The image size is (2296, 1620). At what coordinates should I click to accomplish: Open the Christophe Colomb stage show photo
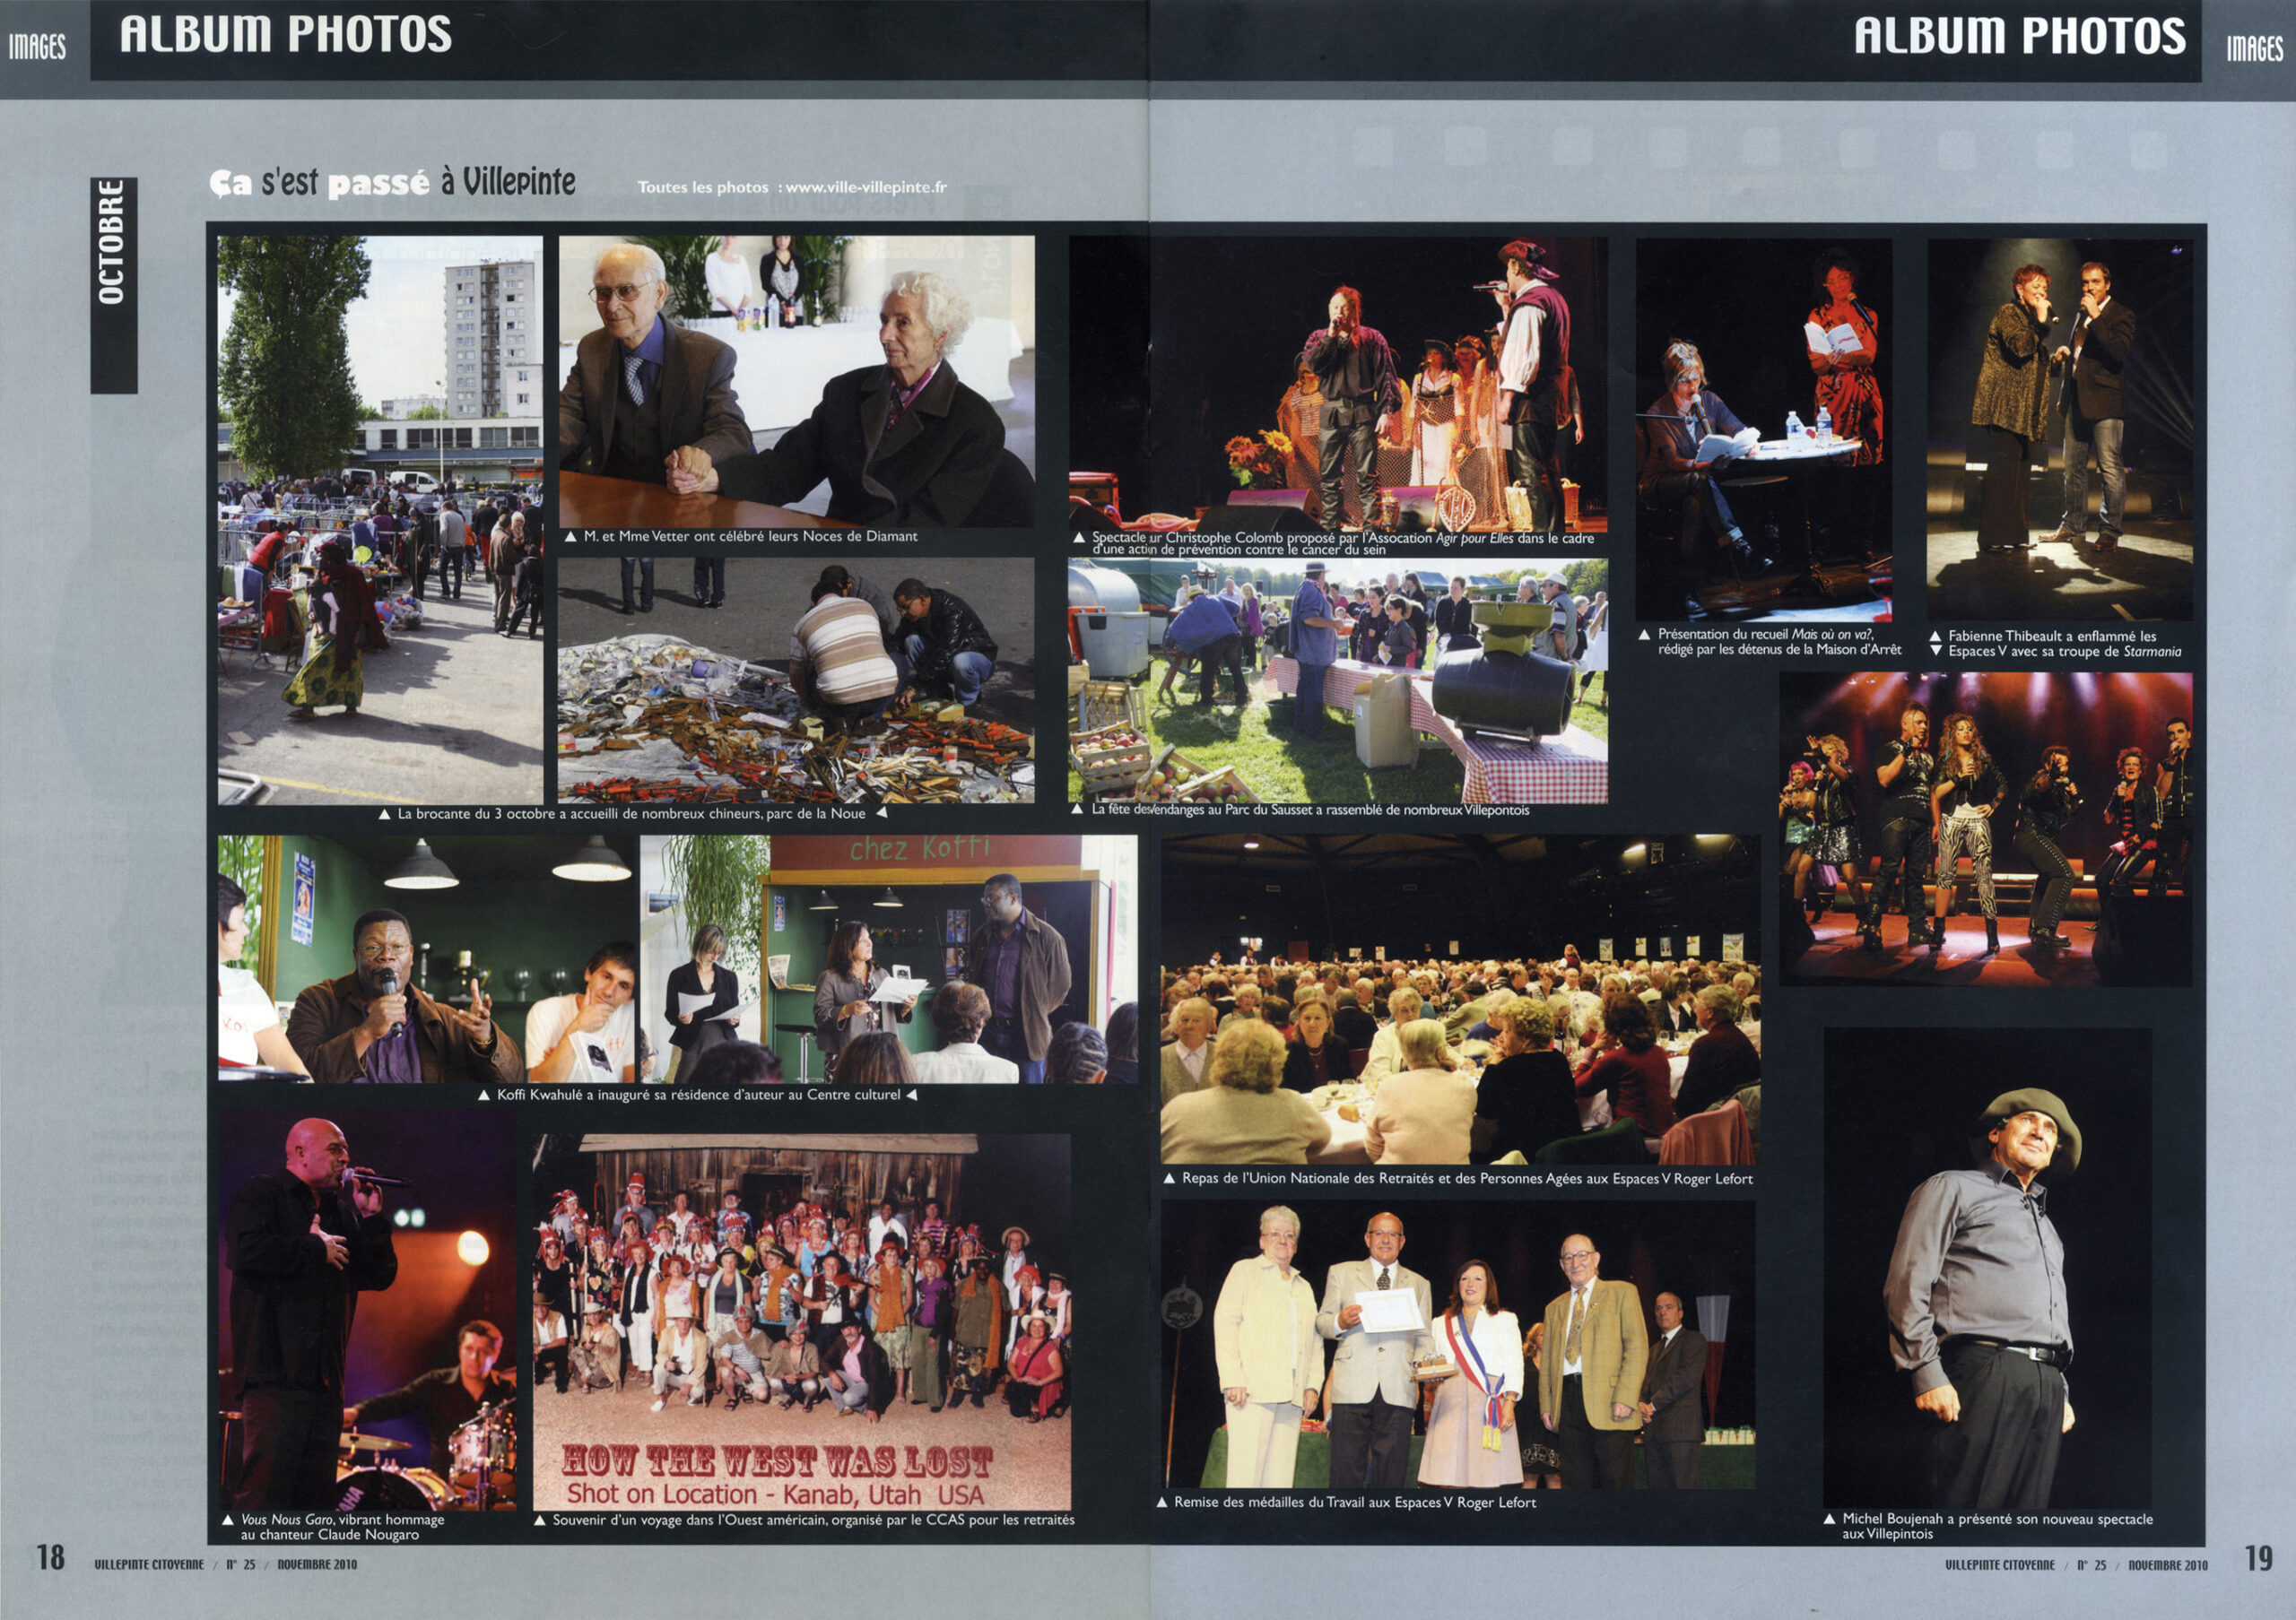1338,384
